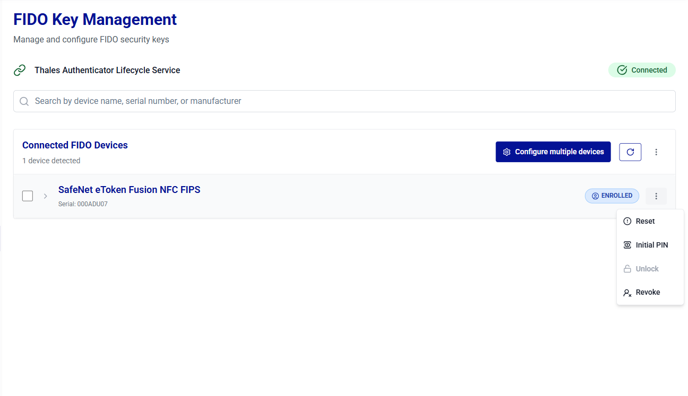This screenshot has width=688, height=396.
Task: Expand the SafeNet eToken Fusion NFC FIPS row
Action: [46, 196]
